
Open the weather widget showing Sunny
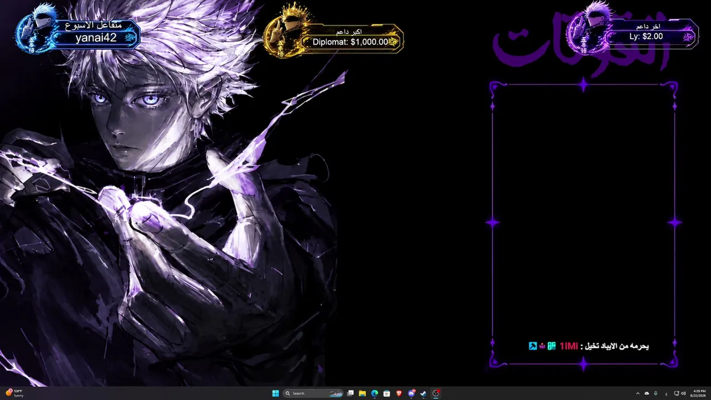click(x=15, y=393)
